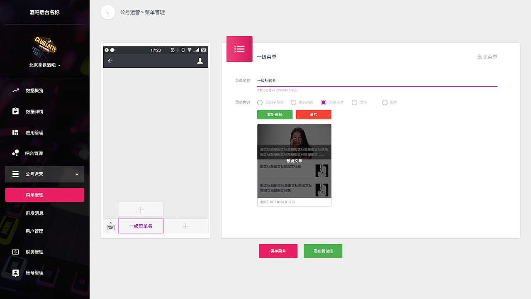Click the Club Latte logo image
Viewport: 531px width, 299px height.
click(x=45, y=45)
